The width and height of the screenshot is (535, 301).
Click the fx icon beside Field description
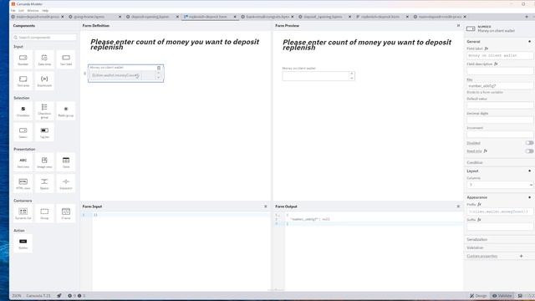pyautogui.click(x=496, y=64)
